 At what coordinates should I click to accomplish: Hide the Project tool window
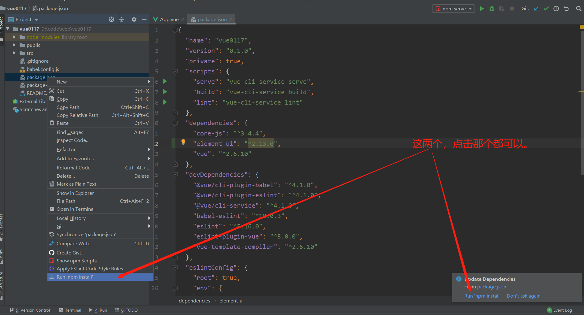pyautogui.click(x=144, y=19)
